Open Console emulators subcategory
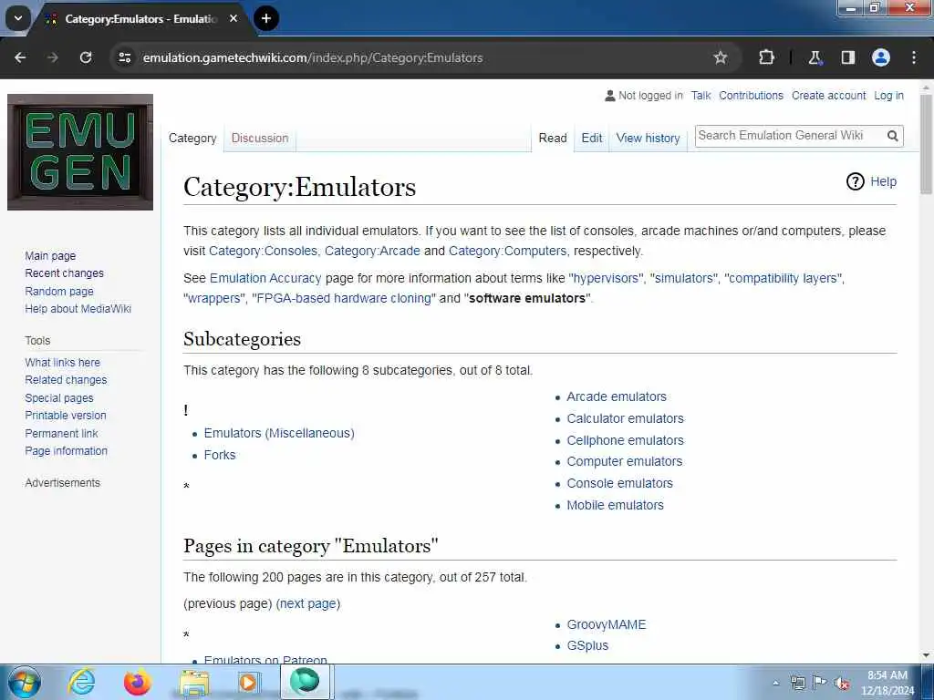Viewport: 934px width, 700px height. point(619,483)
